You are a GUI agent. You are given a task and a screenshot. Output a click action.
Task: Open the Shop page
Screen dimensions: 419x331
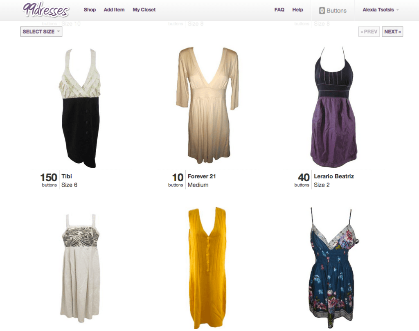90,10
